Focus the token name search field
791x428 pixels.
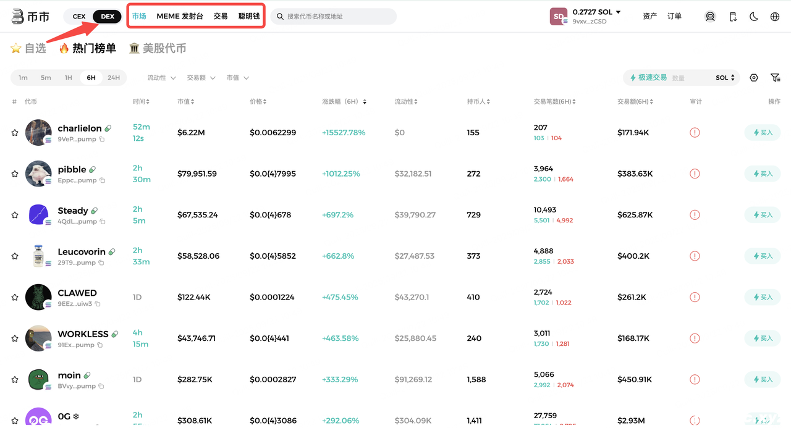pyautogui.click(x=337, y=17)
